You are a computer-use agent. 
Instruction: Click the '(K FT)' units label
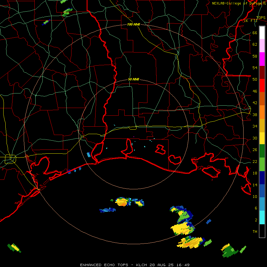pyautogui.click(x=251, y=21)
